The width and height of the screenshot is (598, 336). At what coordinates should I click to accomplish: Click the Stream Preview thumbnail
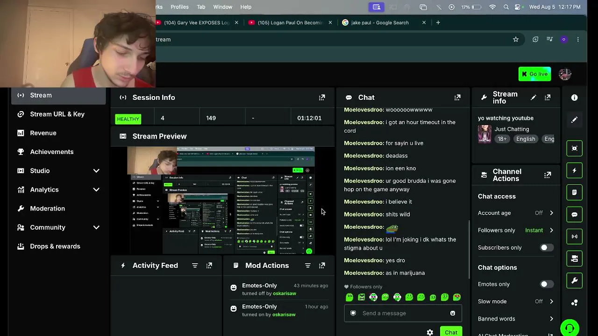click(x=221, y=201)
